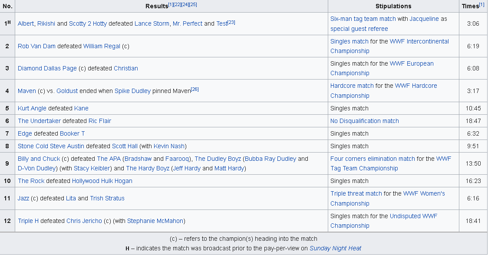Open the Maven link in row 4
The image size is (488, 256).
coord(27,91)
